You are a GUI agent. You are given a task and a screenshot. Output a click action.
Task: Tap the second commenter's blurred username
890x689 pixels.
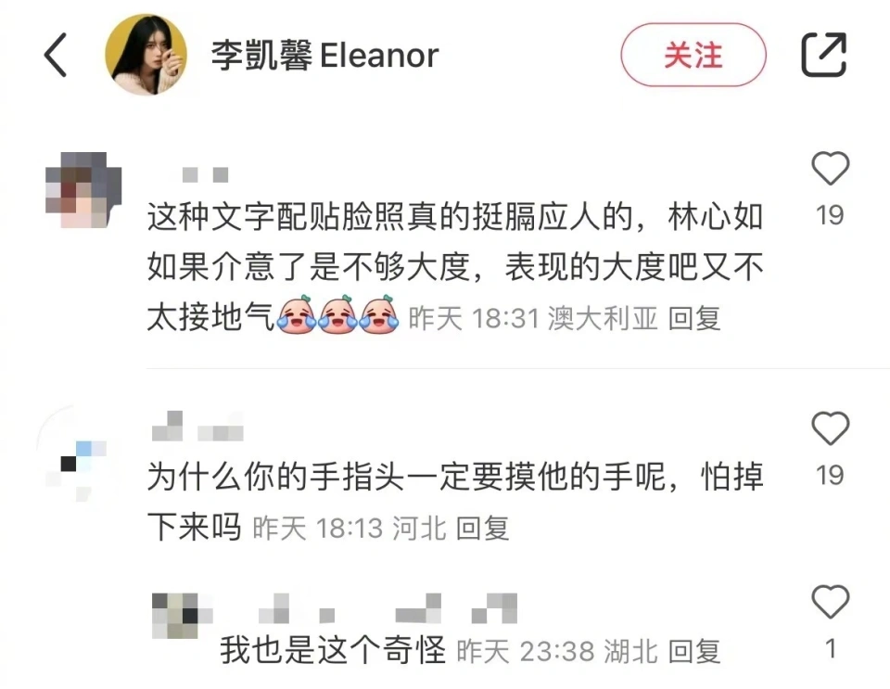197,427
